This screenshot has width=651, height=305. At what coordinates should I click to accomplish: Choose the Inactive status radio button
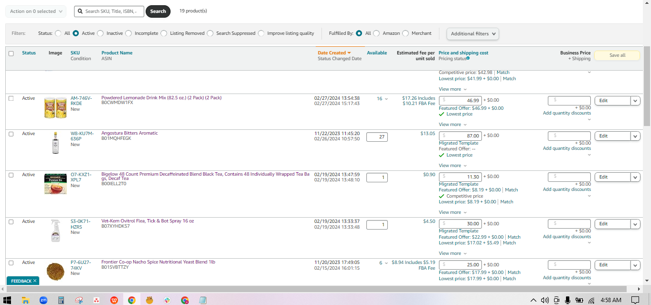pos(100,33)
